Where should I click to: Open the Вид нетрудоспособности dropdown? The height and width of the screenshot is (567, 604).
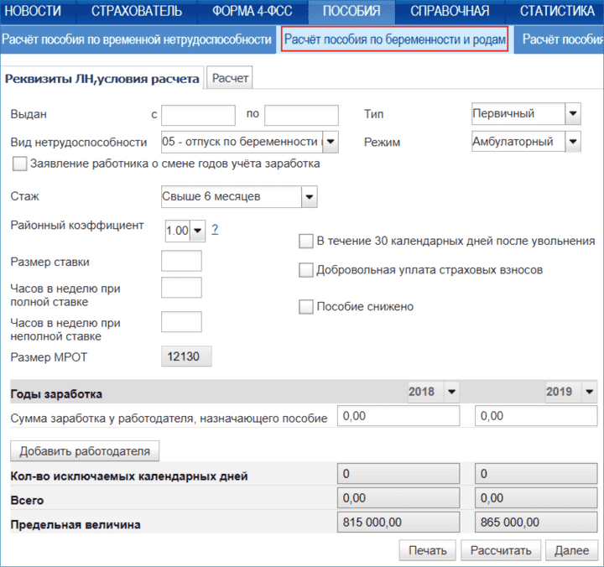(x=330, y=142)
